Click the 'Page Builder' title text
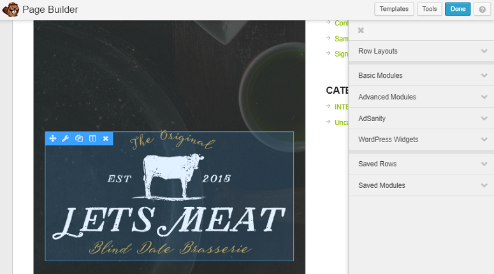 coord(50,10)
